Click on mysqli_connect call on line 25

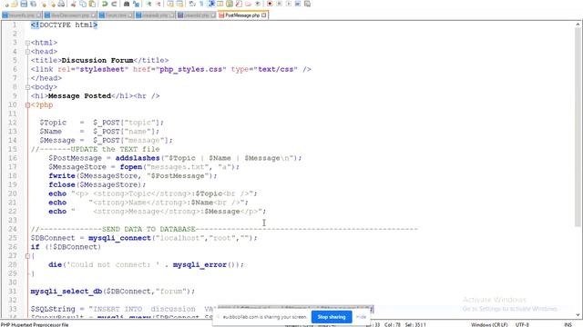click(x=119, y=238)
